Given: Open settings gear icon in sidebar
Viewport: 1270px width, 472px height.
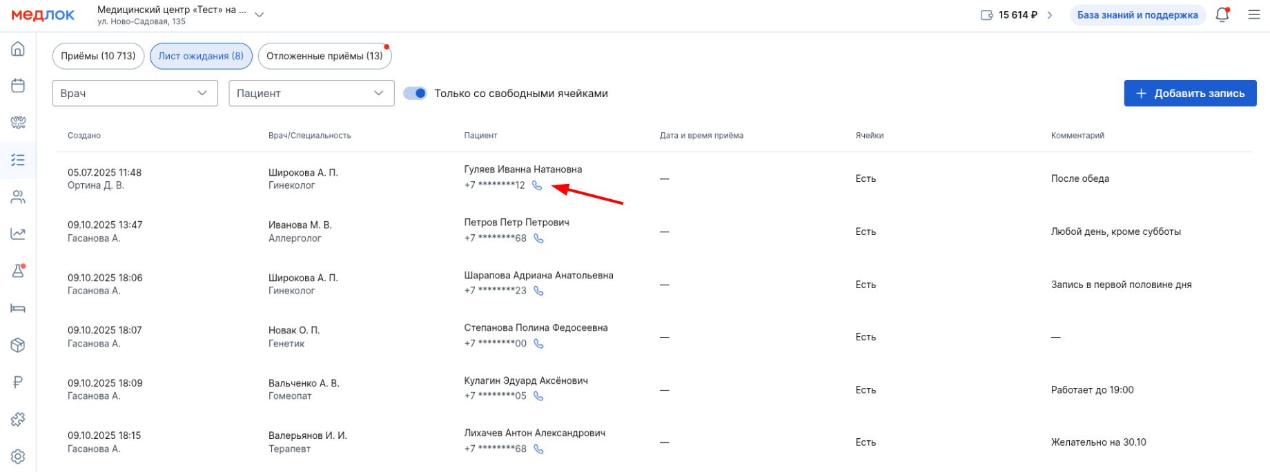Looking at the screenshot, I should coord(18,456).
